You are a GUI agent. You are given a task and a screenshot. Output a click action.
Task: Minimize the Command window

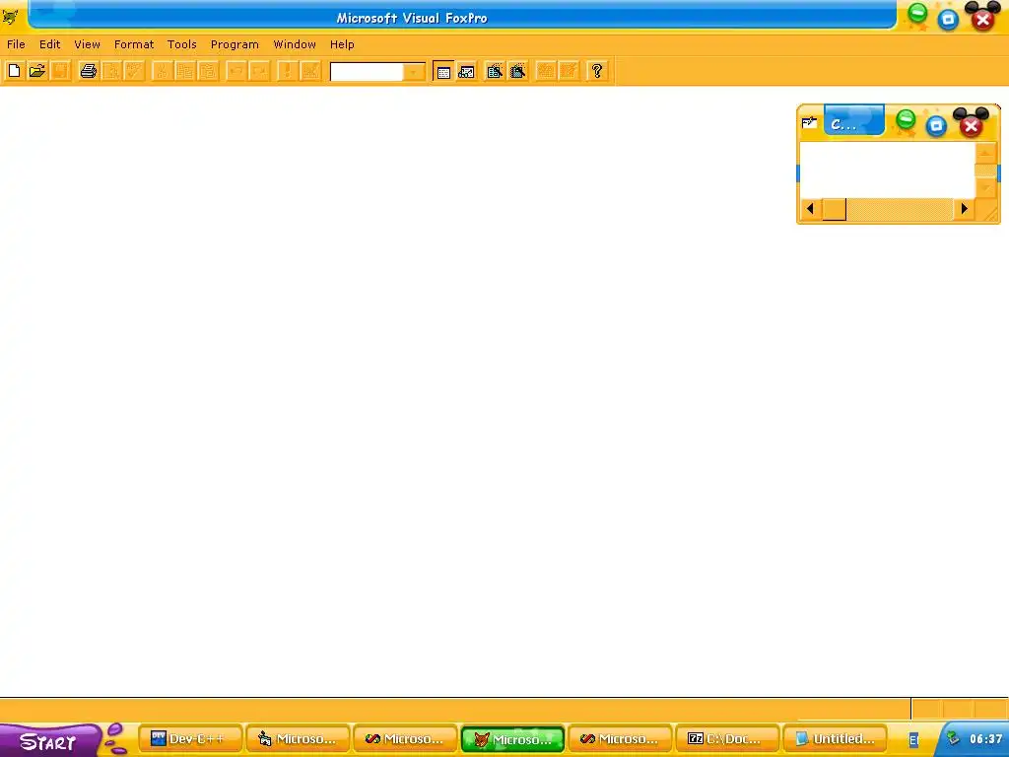click(906, 119)
